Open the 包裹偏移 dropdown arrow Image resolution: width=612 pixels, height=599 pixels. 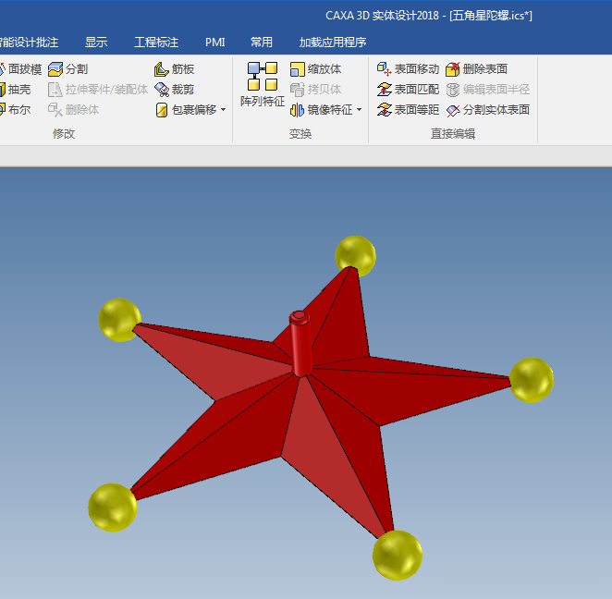pos(223,110)
